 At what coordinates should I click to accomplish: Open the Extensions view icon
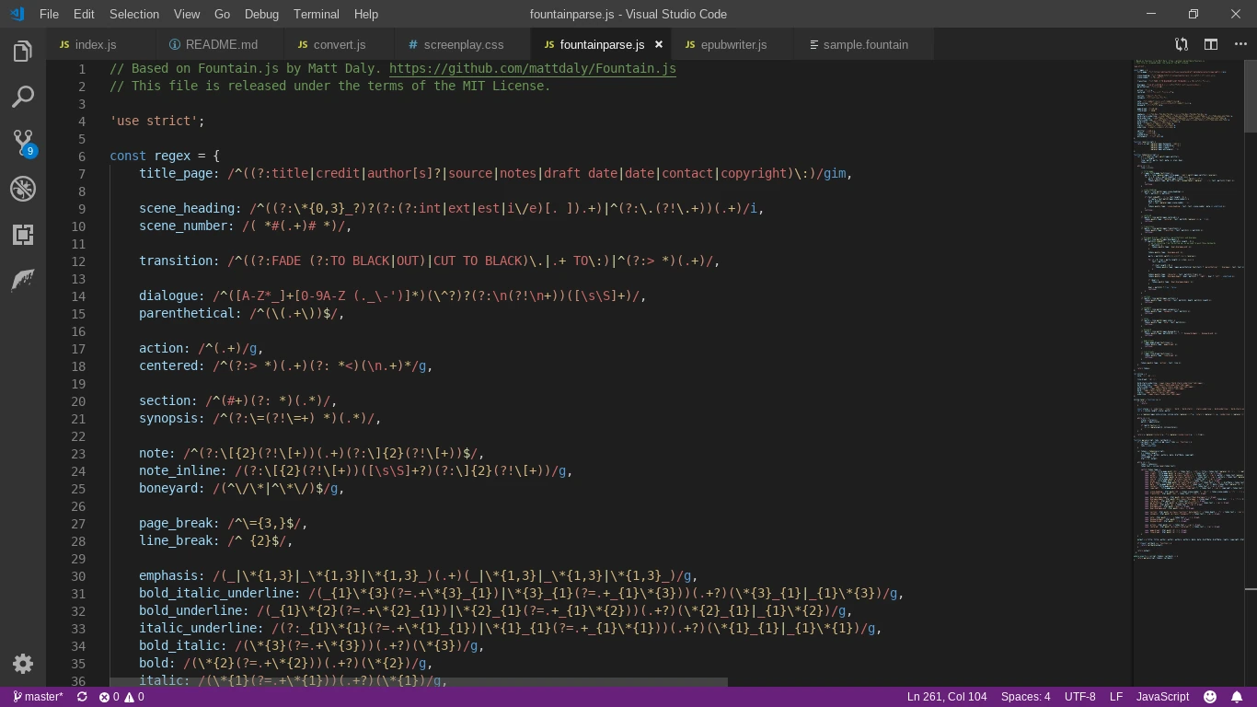click(23, 235)
